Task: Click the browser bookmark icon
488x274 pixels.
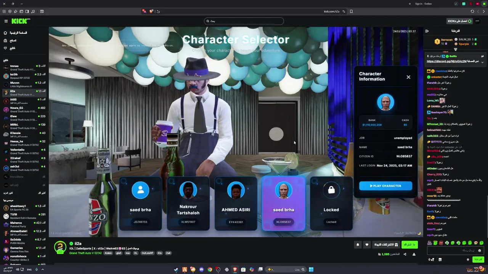Action: [x=351, y=11]
